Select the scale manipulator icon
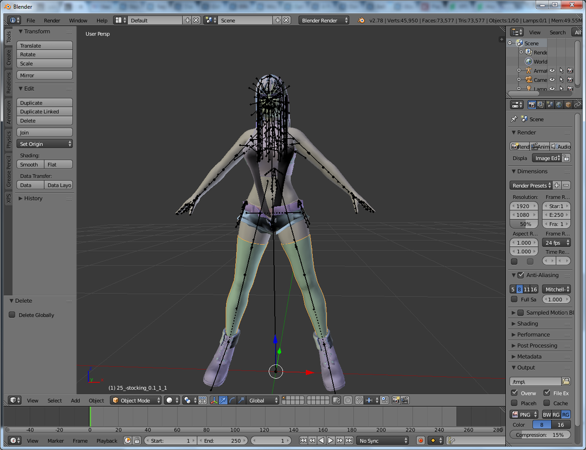586x450 pixels. (x=241, y=400)
